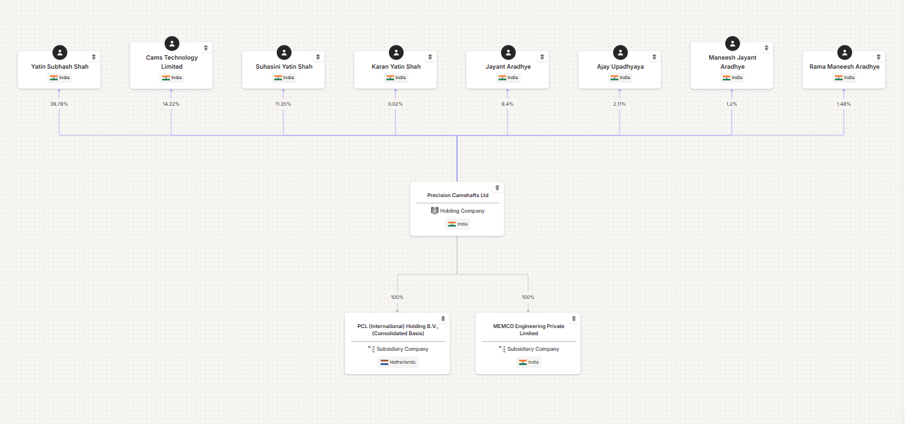Image resolution: width=905 pixels, height=424 pixels.
Task: Click trash icon on Cams Technology Limited
Action: pyautogui.click(x=206, y=48)
